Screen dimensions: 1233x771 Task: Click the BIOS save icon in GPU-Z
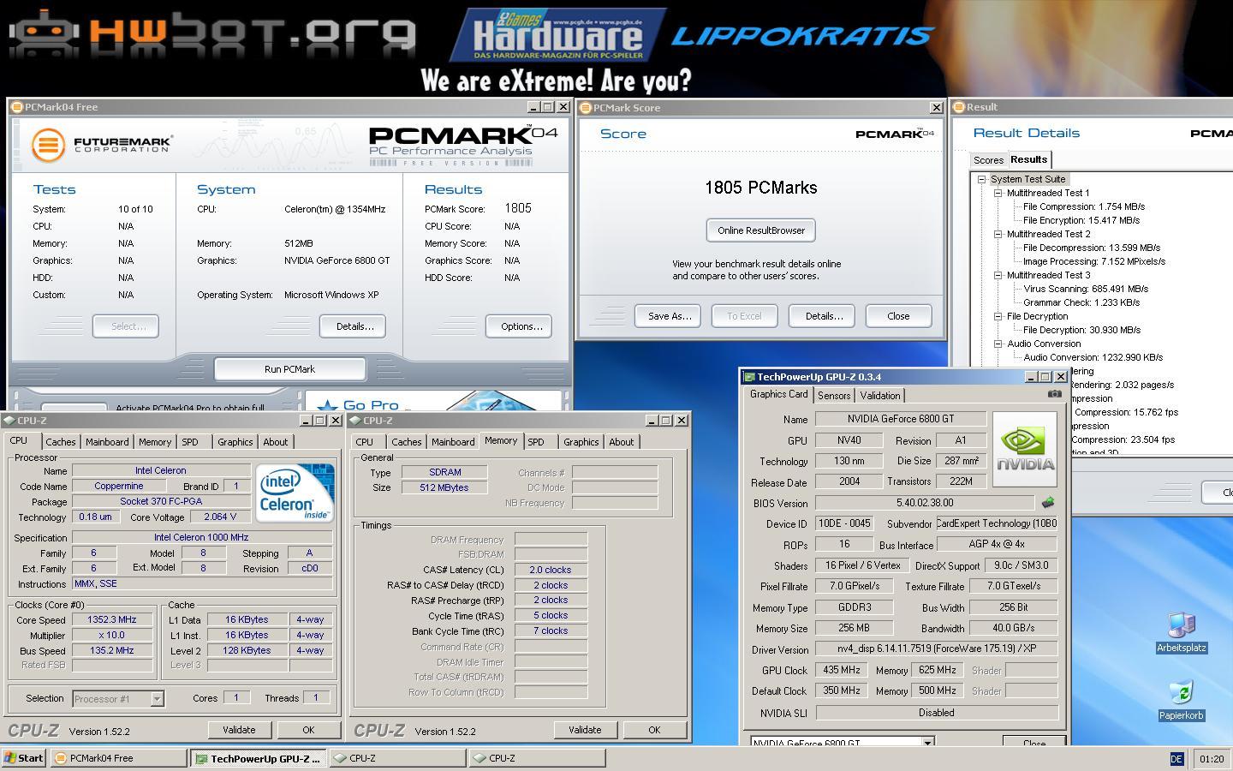1047,503
